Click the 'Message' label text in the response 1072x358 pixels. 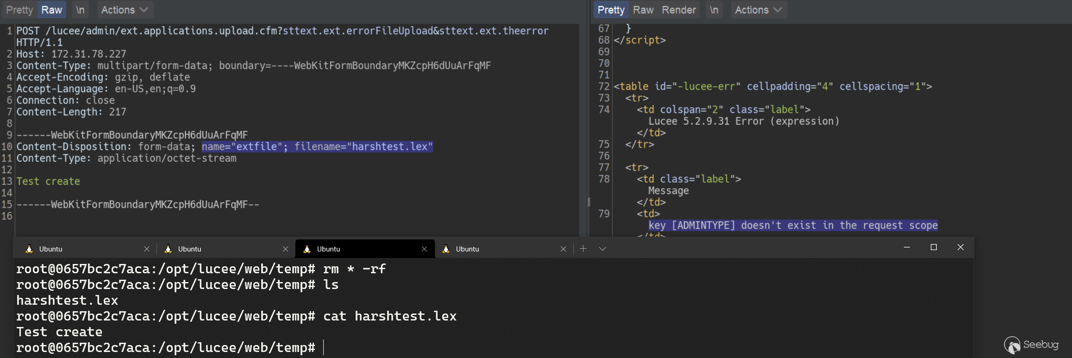[x=669, y=190]
